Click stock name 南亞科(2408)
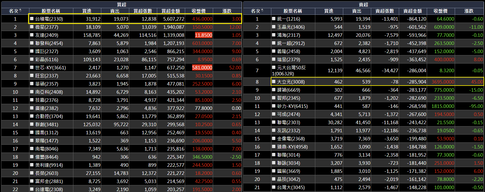485x192 pixels. pyautogui.click(x=49, y=92)
